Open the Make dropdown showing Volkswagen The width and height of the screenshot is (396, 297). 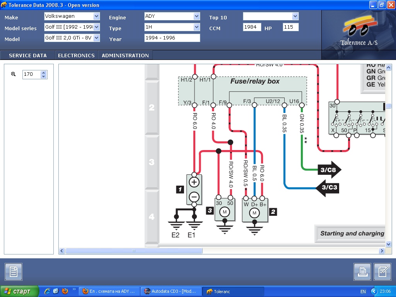coord(96,16)
